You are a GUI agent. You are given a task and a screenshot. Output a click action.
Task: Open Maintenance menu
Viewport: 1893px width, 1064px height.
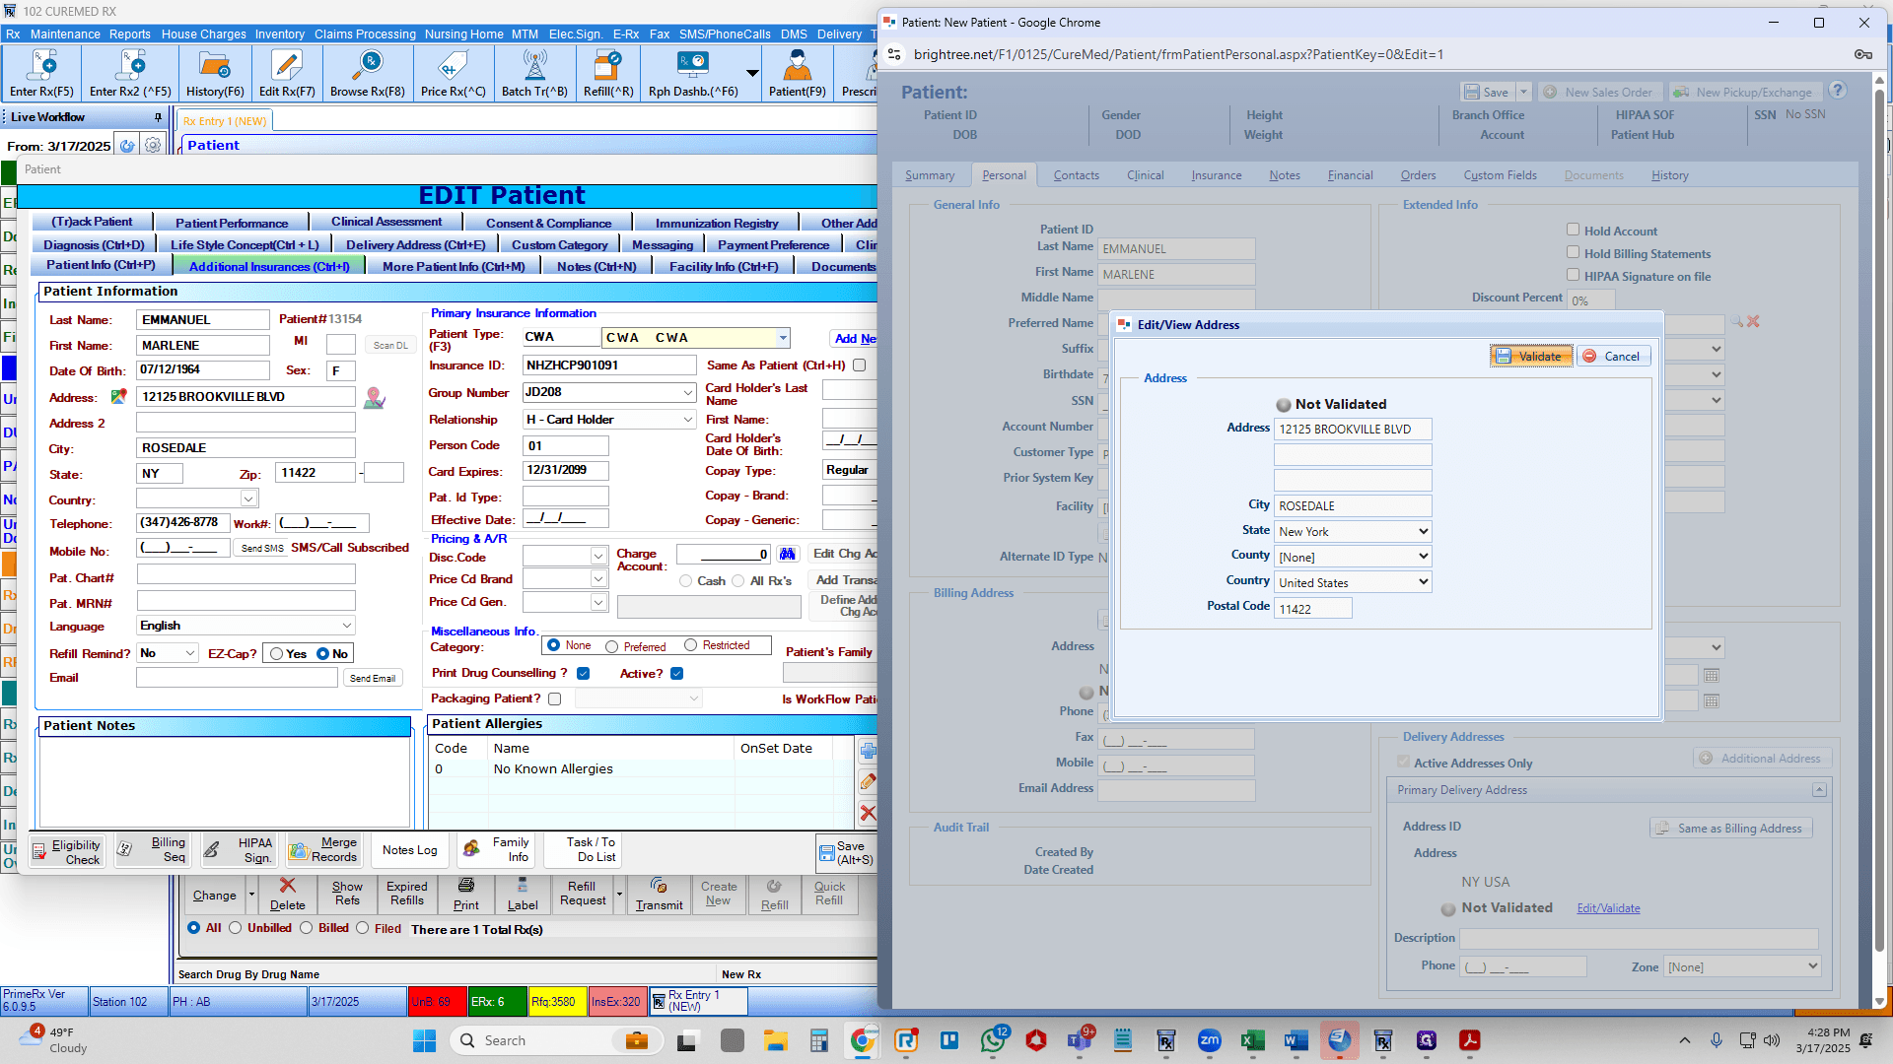[x=65, y=33]
